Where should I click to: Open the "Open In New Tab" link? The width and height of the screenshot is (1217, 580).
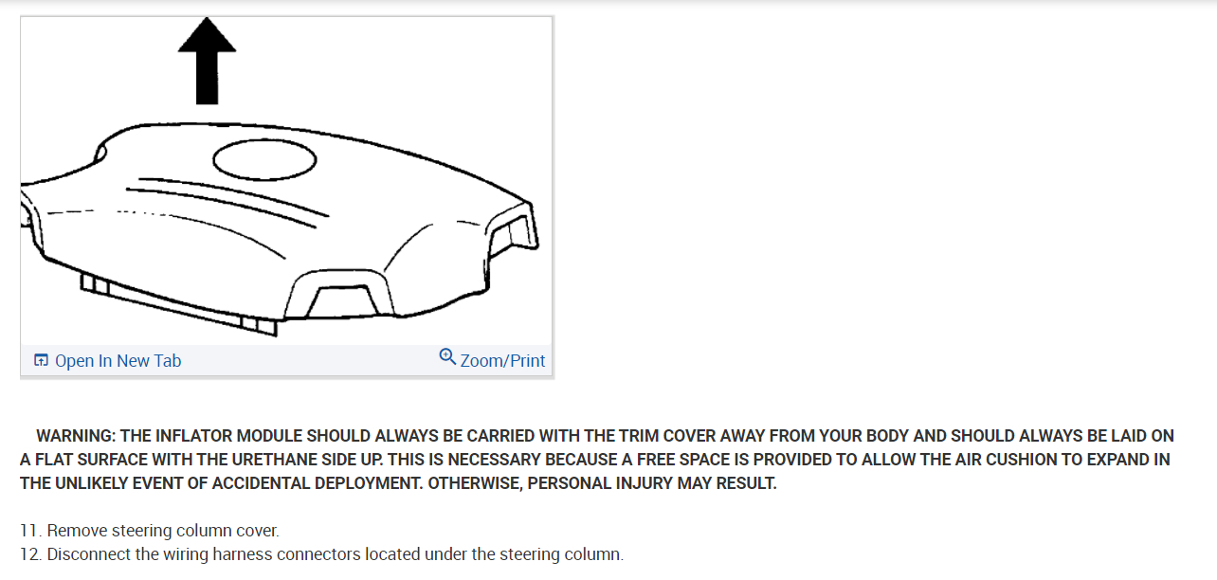pos(118,361)
